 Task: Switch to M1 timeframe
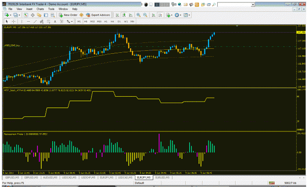tap(79, 21)
